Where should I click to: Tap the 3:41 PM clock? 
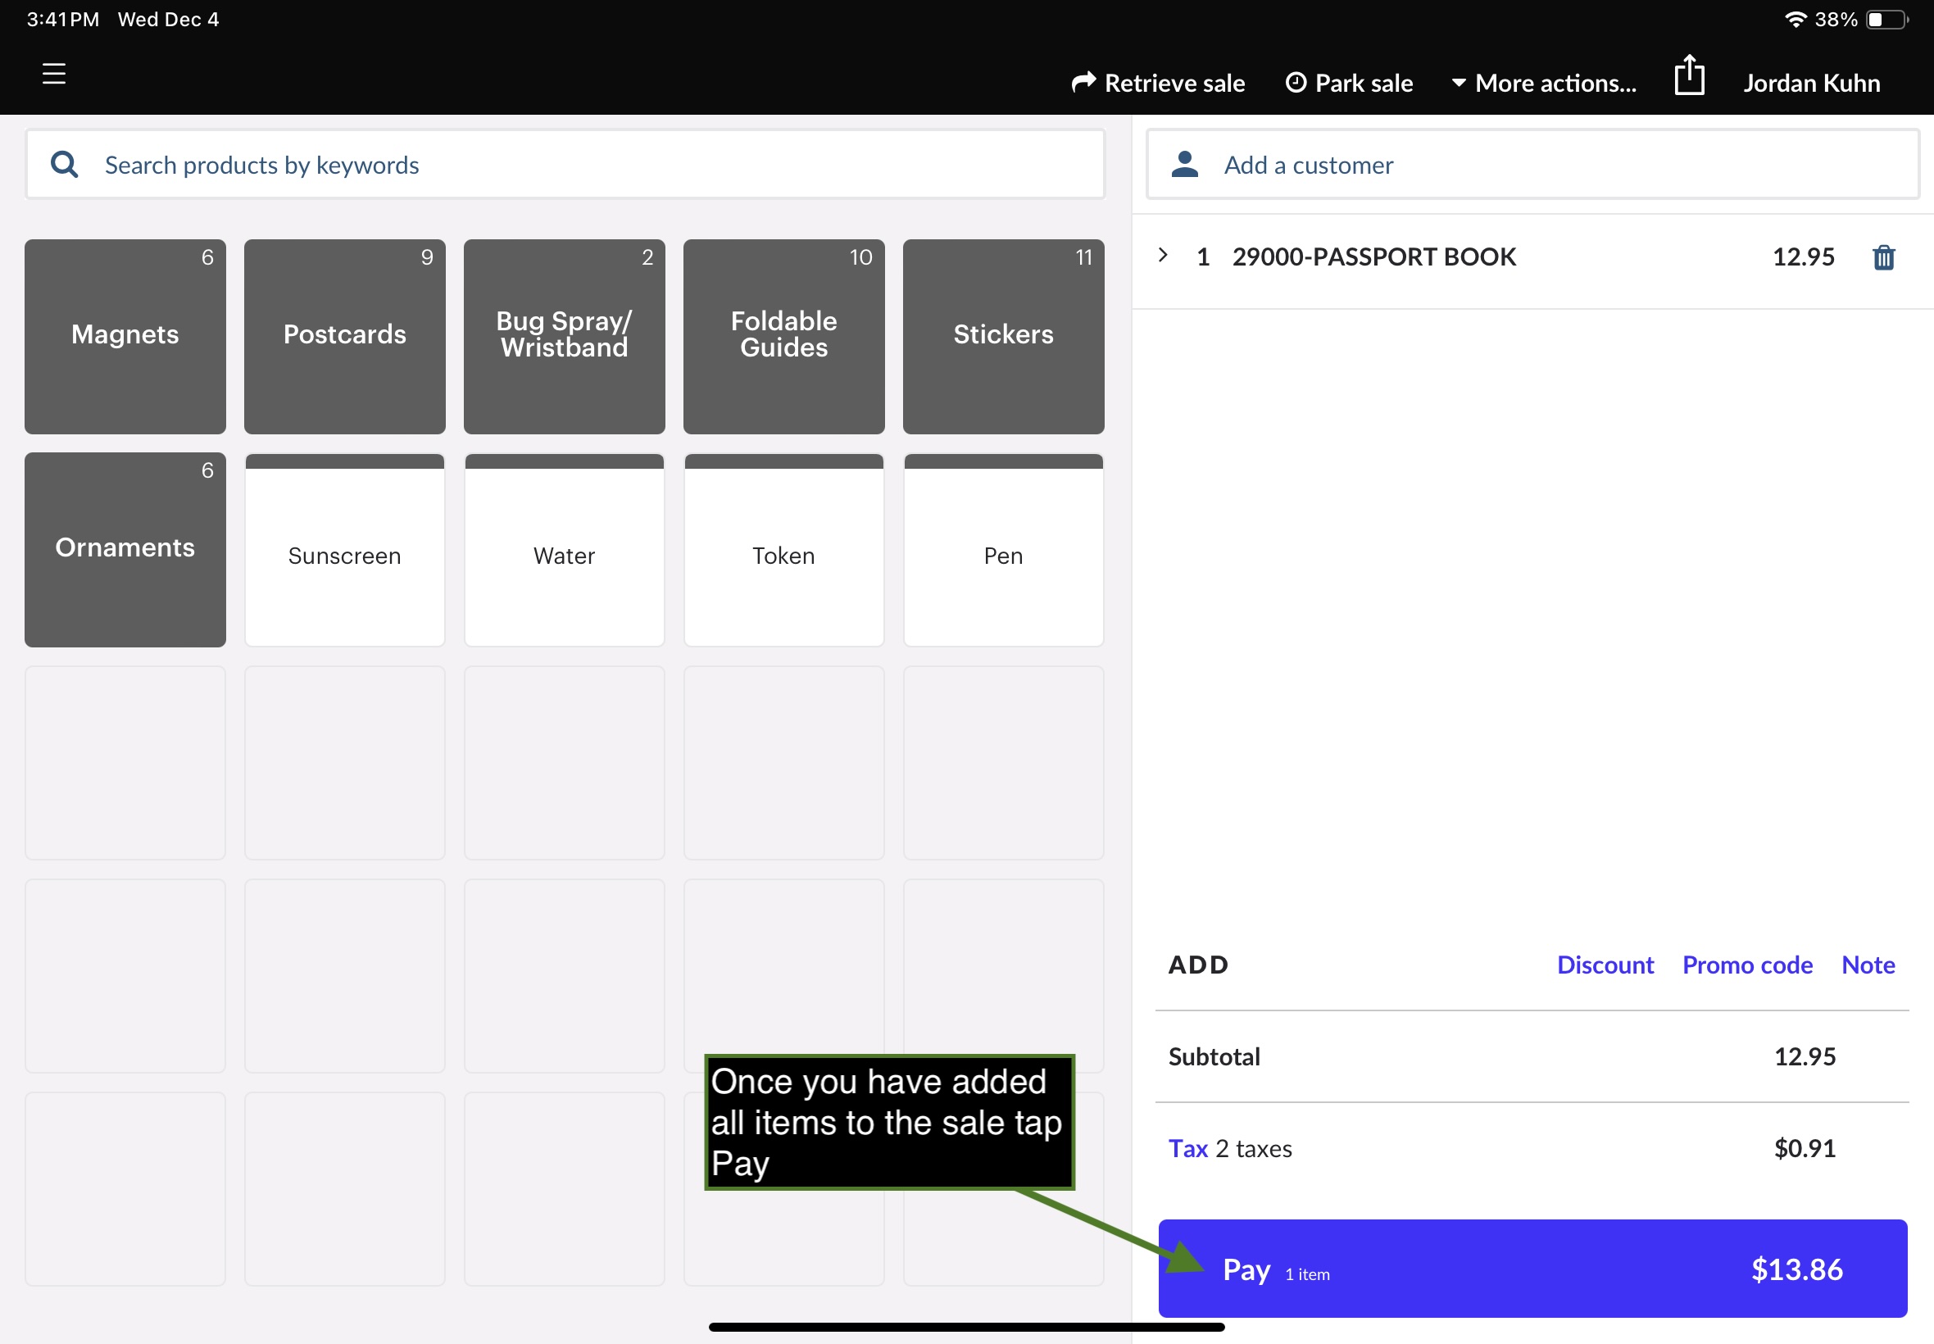[63, 20]
